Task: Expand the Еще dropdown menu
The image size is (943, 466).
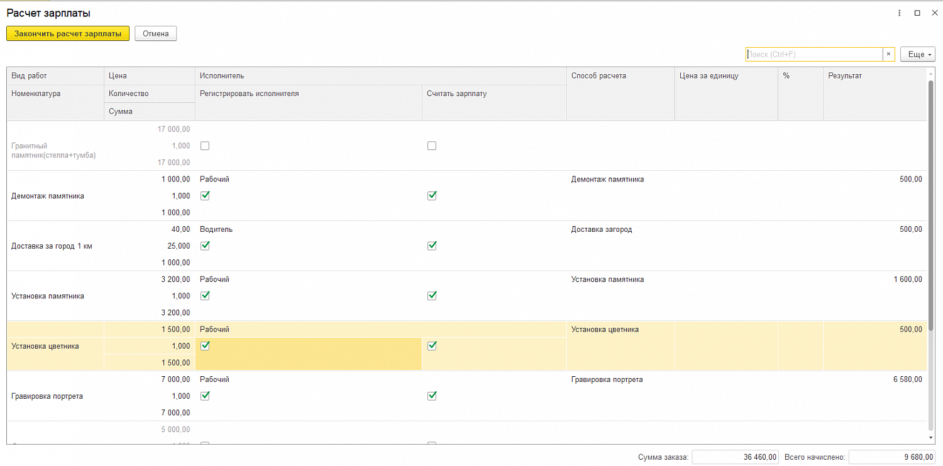Action: point(918,55)
